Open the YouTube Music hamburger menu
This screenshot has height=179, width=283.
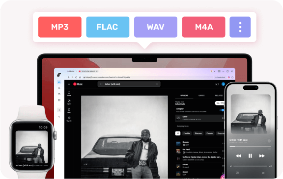(x=69, y=84)
